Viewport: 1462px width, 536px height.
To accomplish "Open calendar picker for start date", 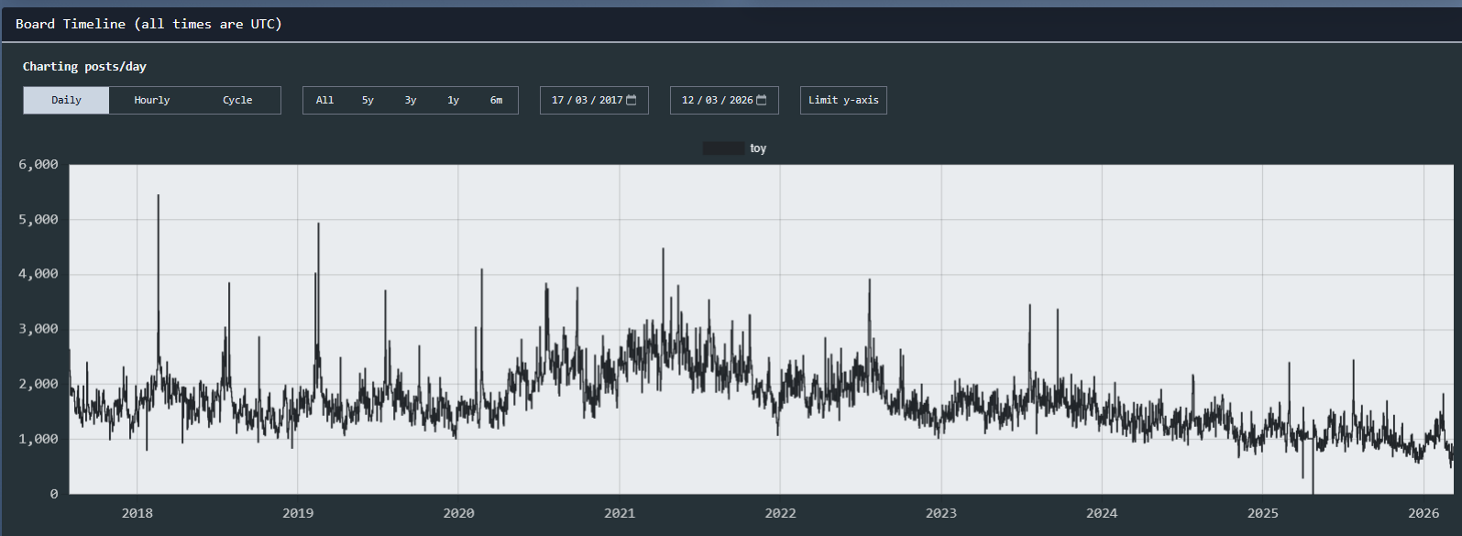I will coord(632,100).
